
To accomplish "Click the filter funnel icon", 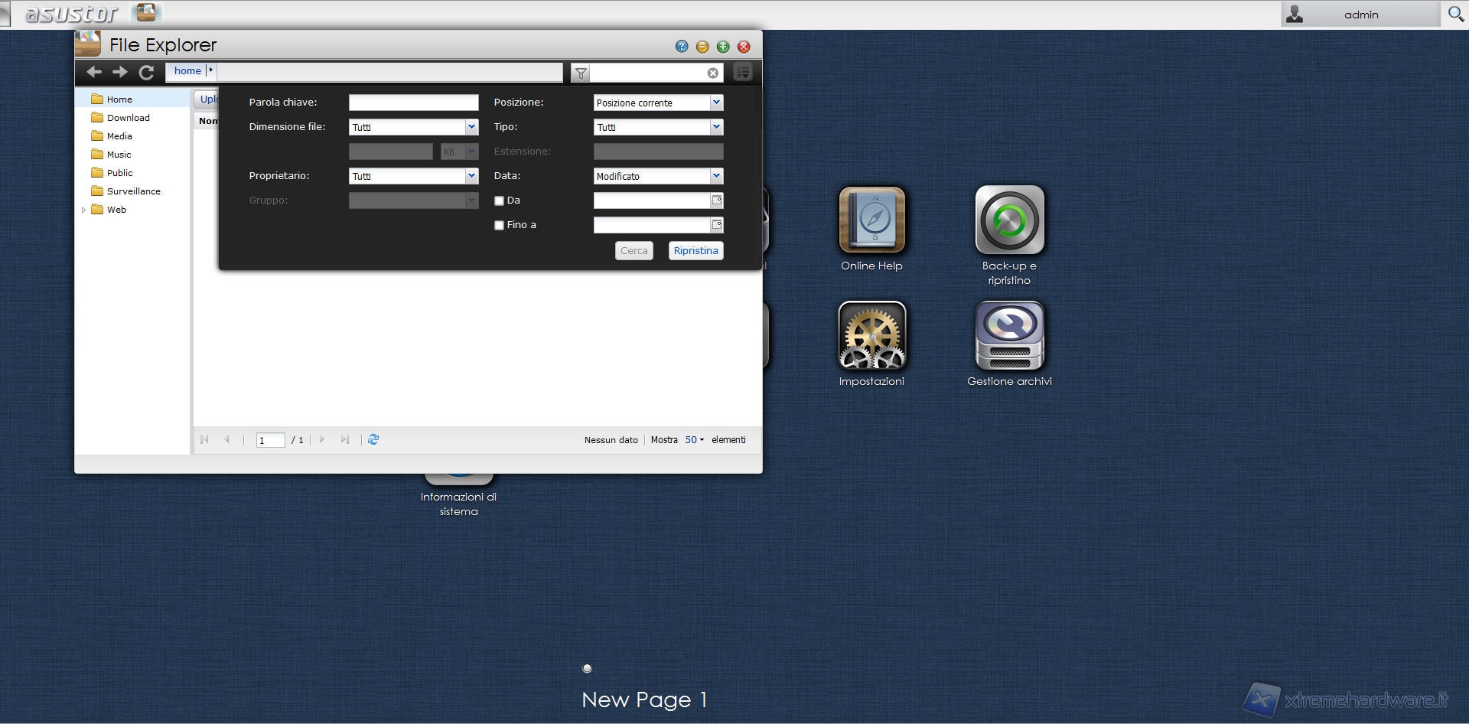I will click(x=581, y=73).
